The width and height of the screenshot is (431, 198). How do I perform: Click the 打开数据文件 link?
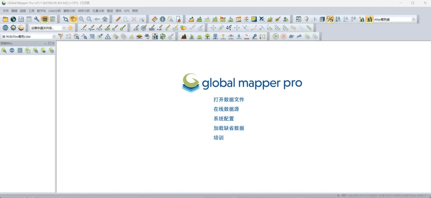[229, 99]
